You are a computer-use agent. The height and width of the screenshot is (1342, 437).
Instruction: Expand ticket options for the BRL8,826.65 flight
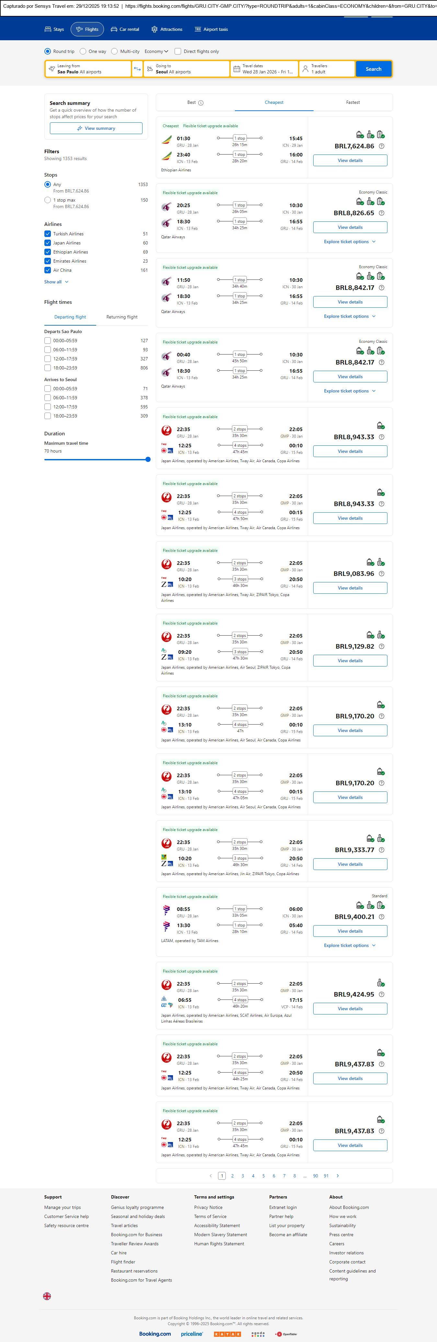(350, 242)
